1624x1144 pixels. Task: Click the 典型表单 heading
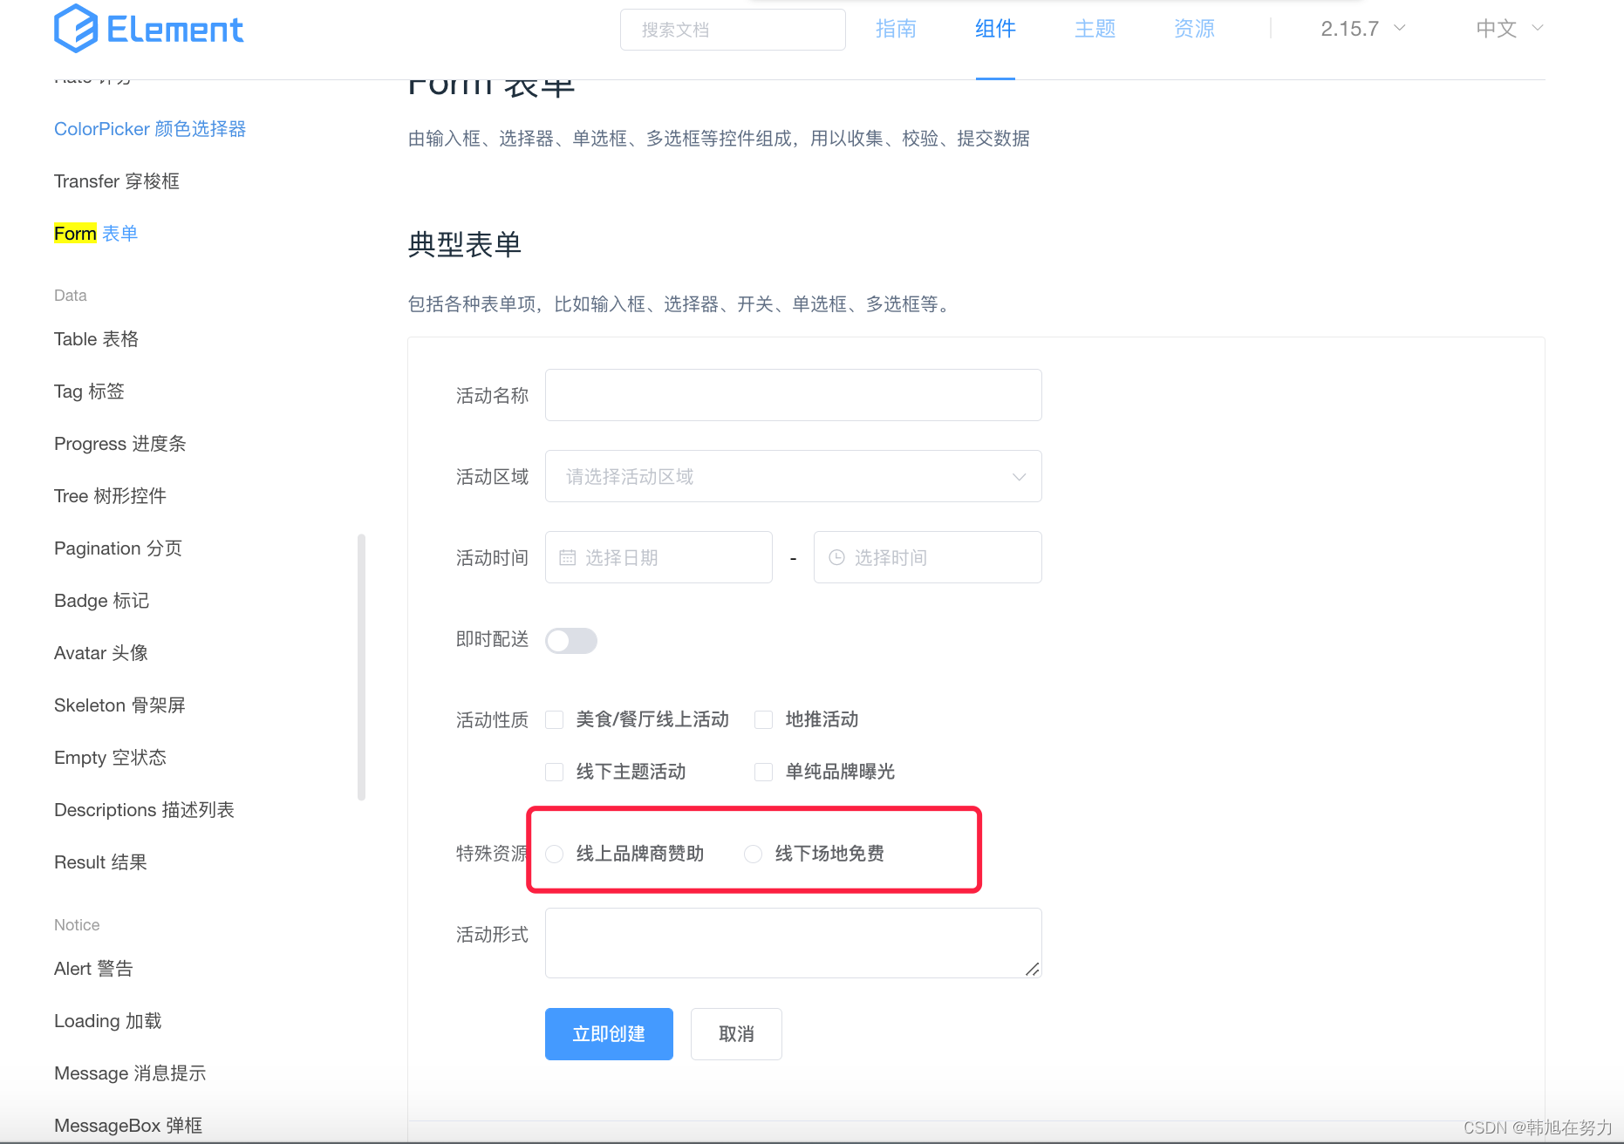coord(465,244)
